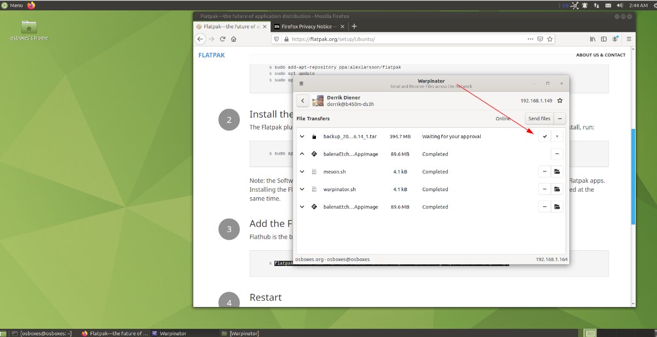Image resolution: width=657 pixels, height=337 pixels.
Task: Click Firefox forward navigation button
Action: click(212, 39)
